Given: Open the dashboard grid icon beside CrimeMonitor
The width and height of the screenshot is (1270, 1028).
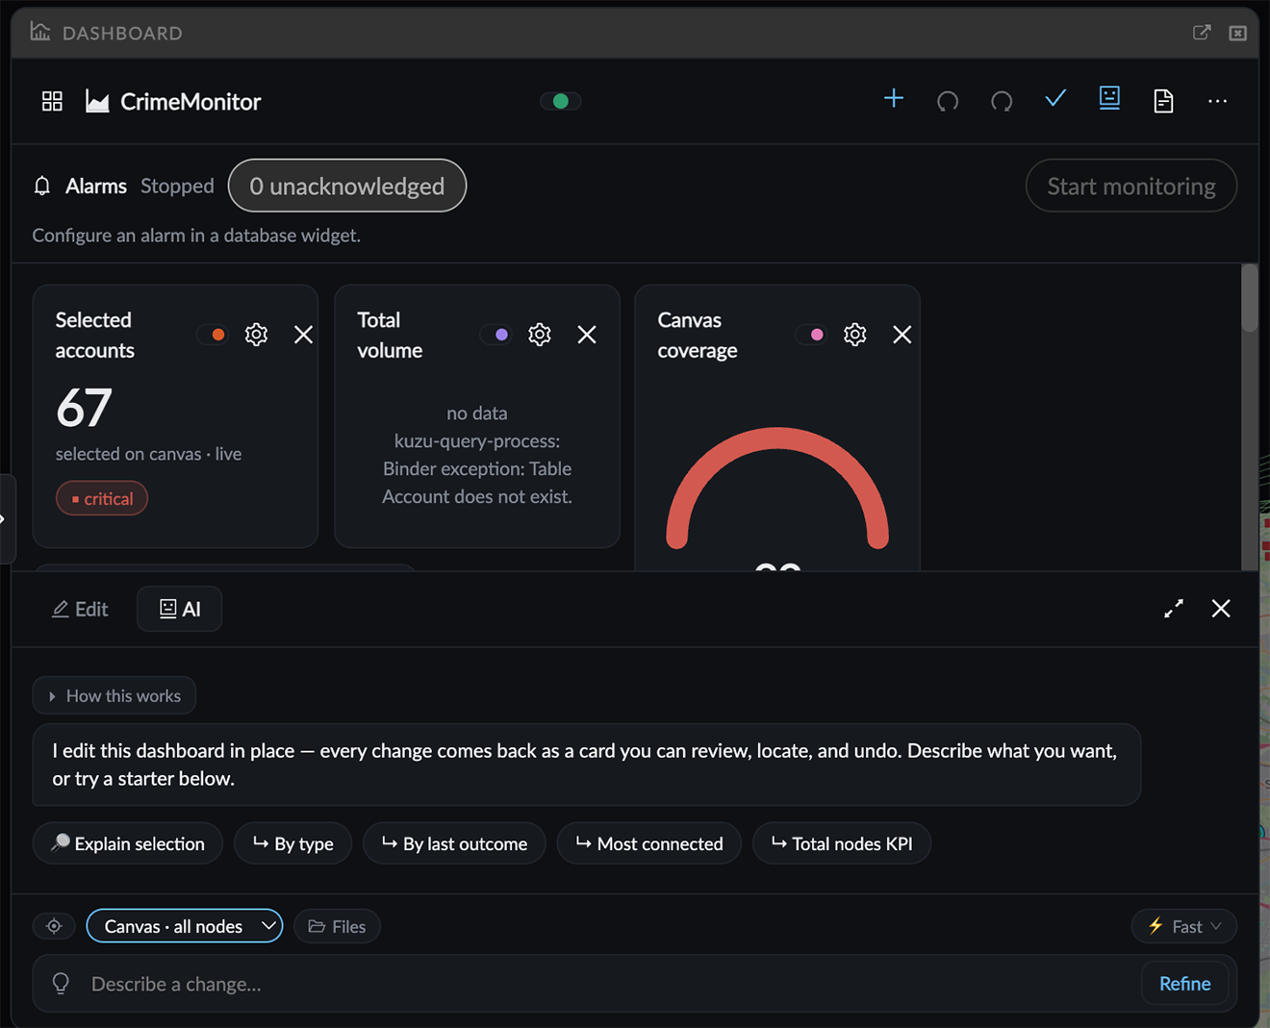Looking at the screenshot, I should tap(52, 101).
